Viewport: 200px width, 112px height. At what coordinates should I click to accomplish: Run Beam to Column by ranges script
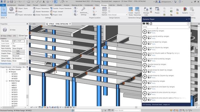pyautogui.click(x=145, y=49)
